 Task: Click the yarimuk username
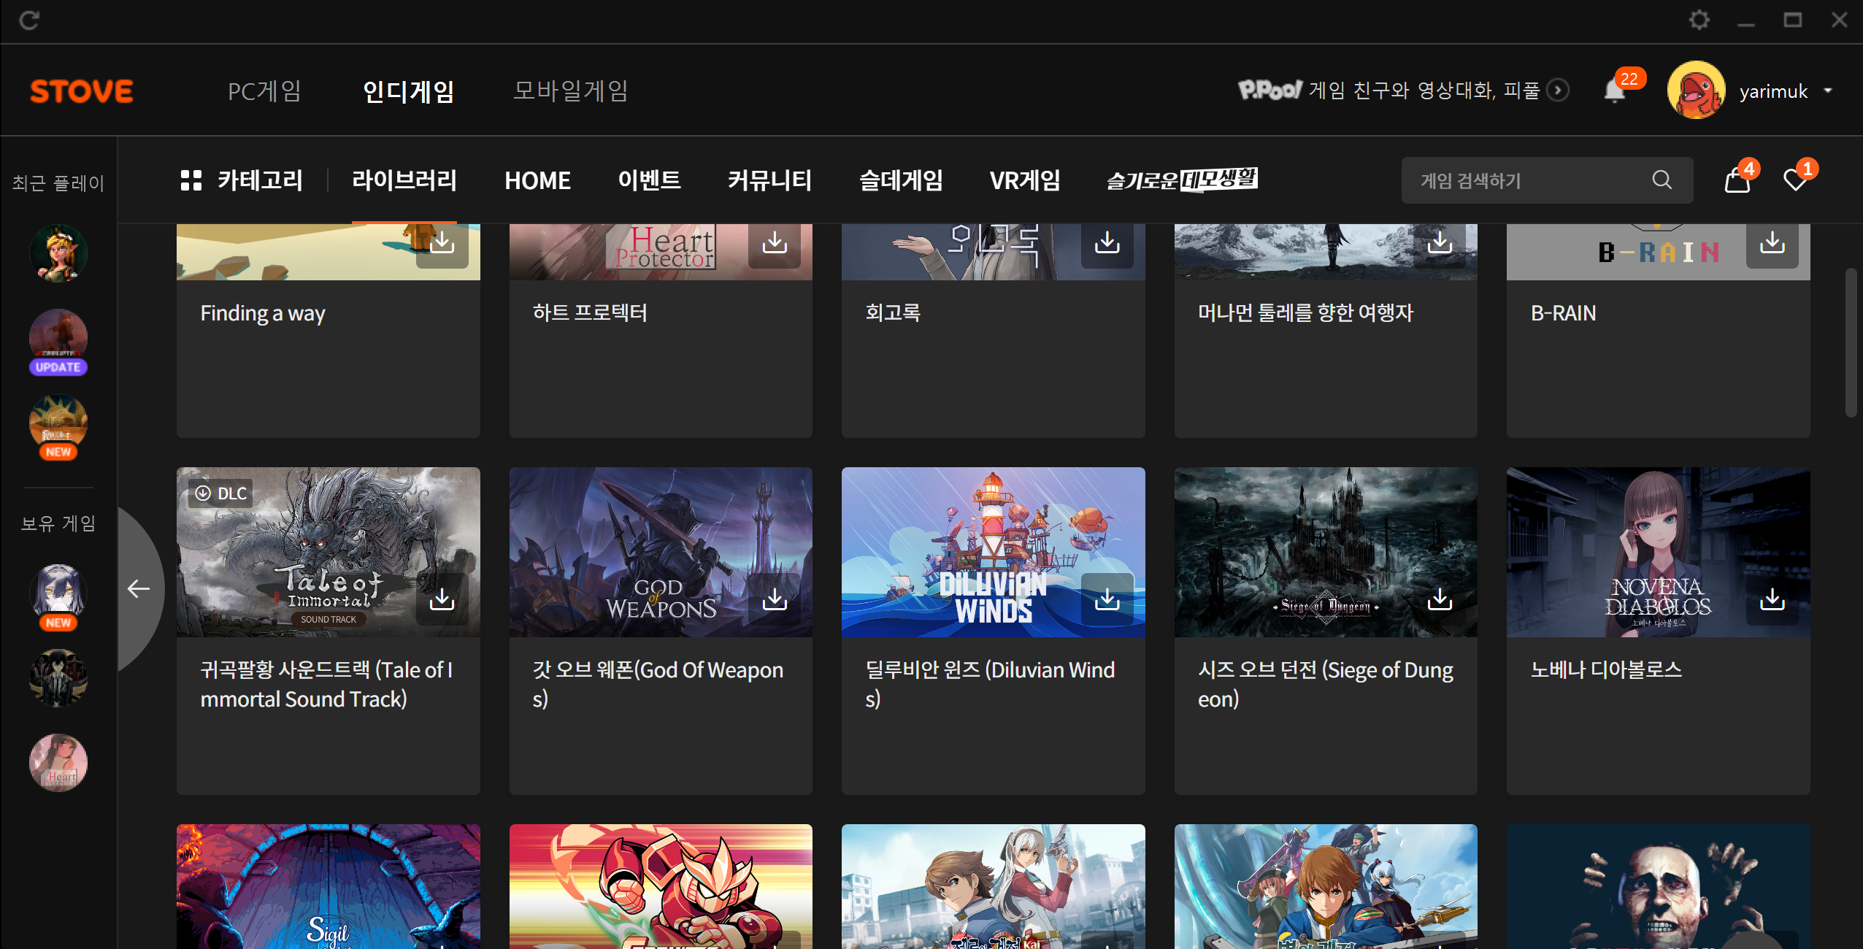click(1773, 91)
